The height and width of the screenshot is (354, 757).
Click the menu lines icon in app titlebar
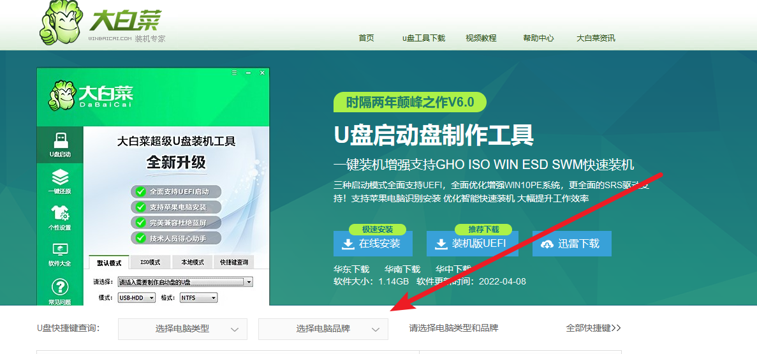point(235,73)
